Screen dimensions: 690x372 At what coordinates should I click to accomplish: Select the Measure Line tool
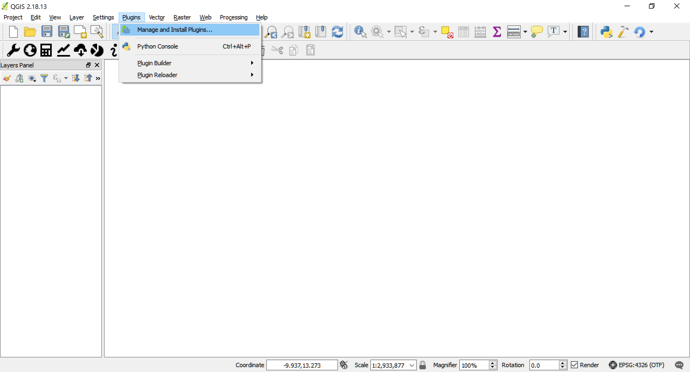(514, 32)
